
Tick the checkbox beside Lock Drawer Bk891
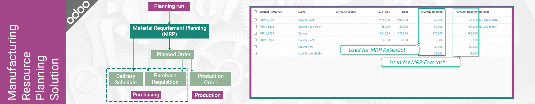pyautogui.click(x=255, y=53)
